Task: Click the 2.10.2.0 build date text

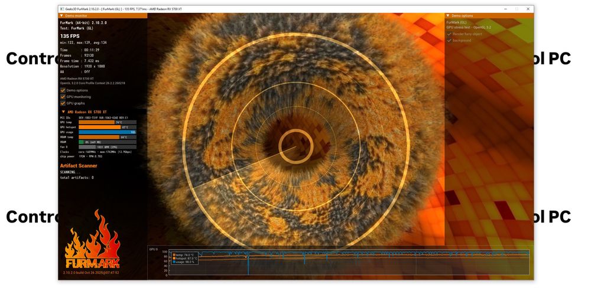Action: pos(91,272)
